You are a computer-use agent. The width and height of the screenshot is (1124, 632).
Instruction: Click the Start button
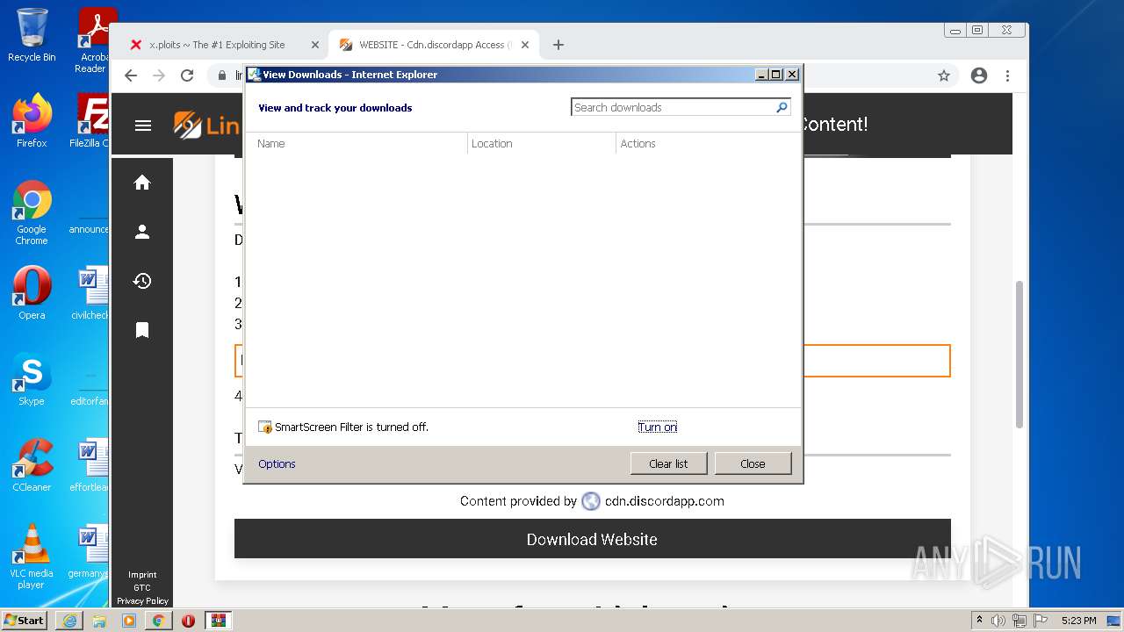[x=25, y=621]
